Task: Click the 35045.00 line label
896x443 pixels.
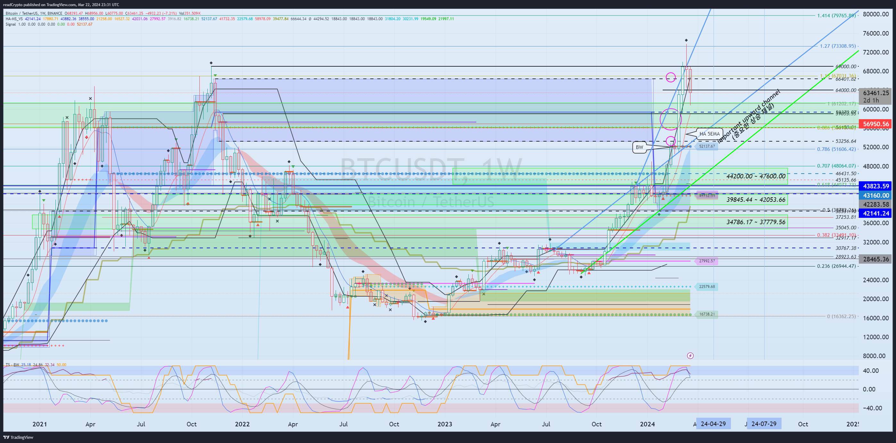Action: pos(846,227)
